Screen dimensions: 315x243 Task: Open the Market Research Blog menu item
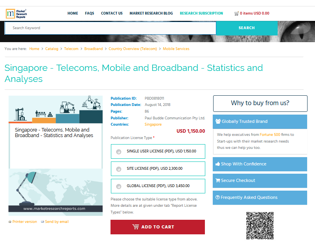click(151, 13)
